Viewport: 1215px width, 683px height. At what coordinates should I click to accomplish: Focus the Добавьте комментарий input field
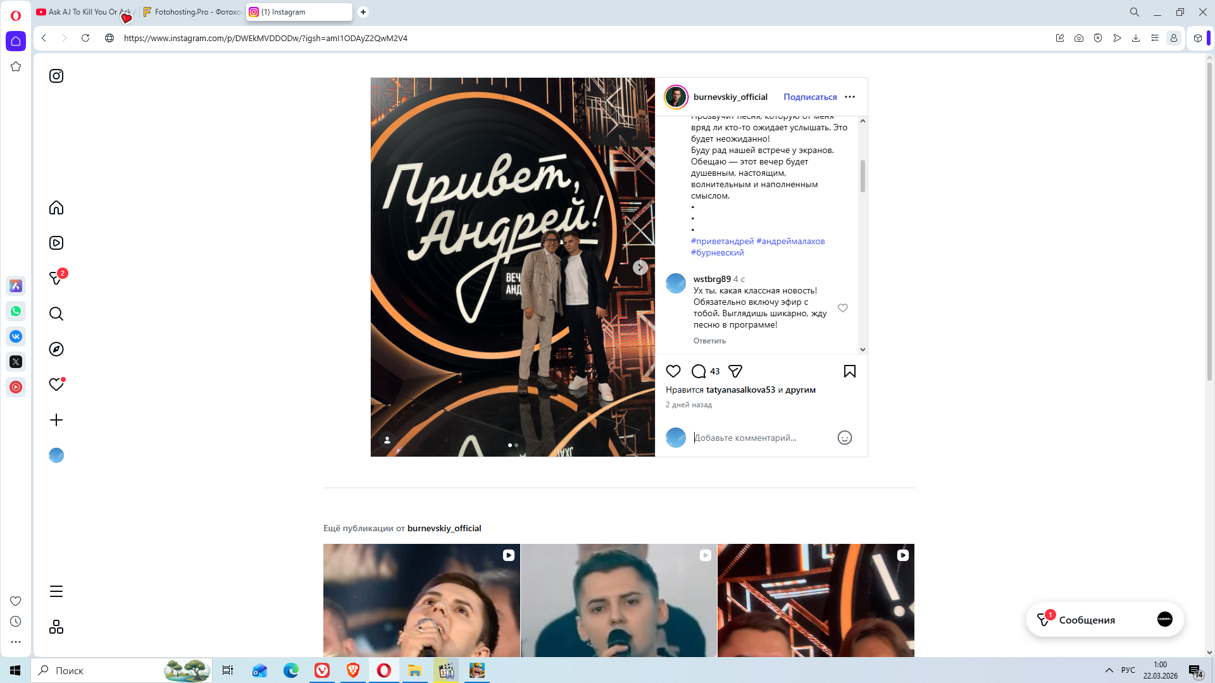759,438
